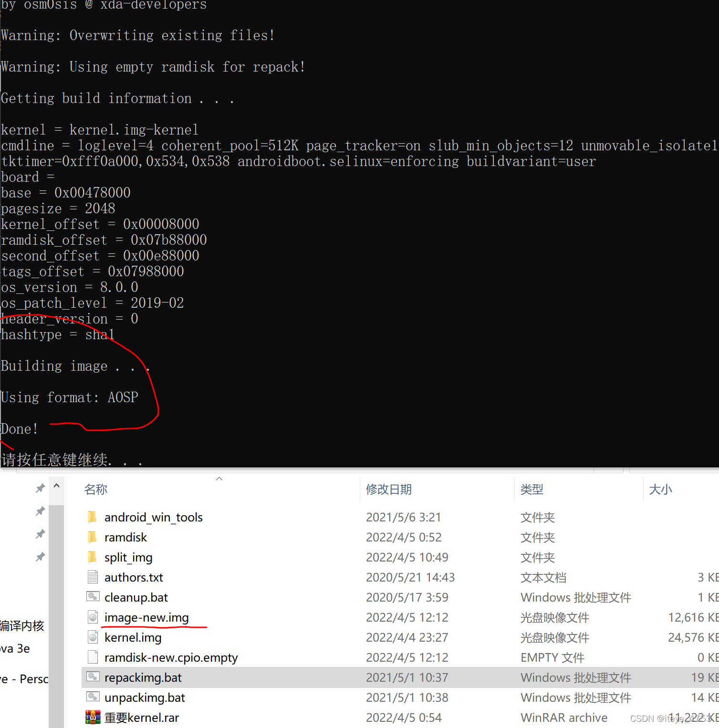Click 'Getting build information' console line

coord(118,98)
